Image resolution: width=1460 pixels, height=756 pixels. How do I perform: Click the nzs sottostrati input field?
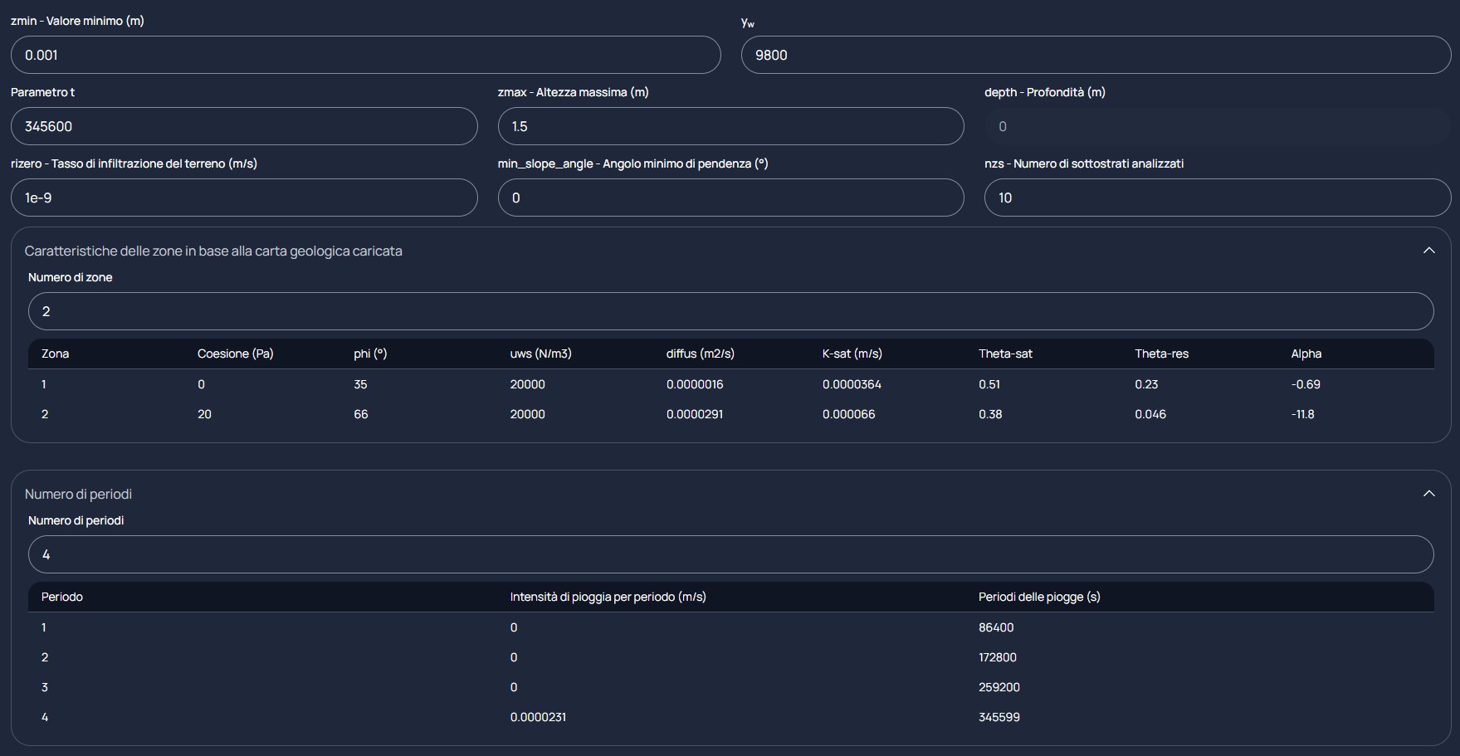pos(1218,198)
